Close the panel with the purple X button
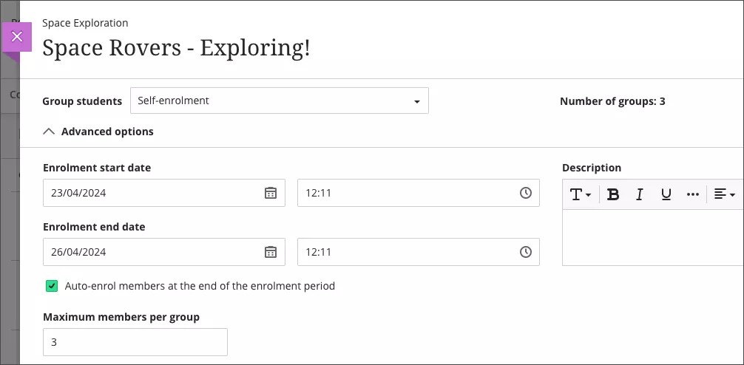Image resolution: width=744 pixels, height=365 pixels. 17,36
